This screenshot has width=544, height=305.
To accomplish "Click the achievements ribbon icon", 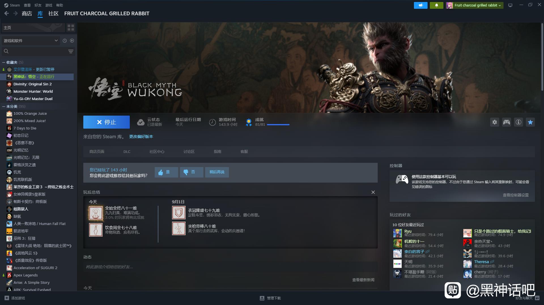I will [249, 122].
